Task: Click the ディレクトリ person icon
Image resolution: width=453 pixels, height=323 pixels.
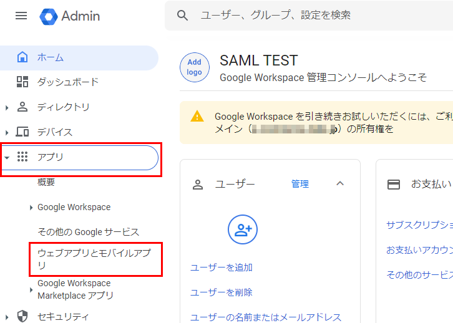Action: coord(22,107)
